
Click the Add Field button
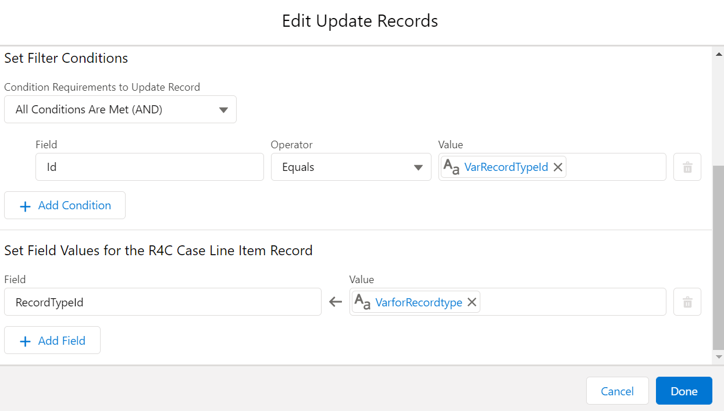52,341
